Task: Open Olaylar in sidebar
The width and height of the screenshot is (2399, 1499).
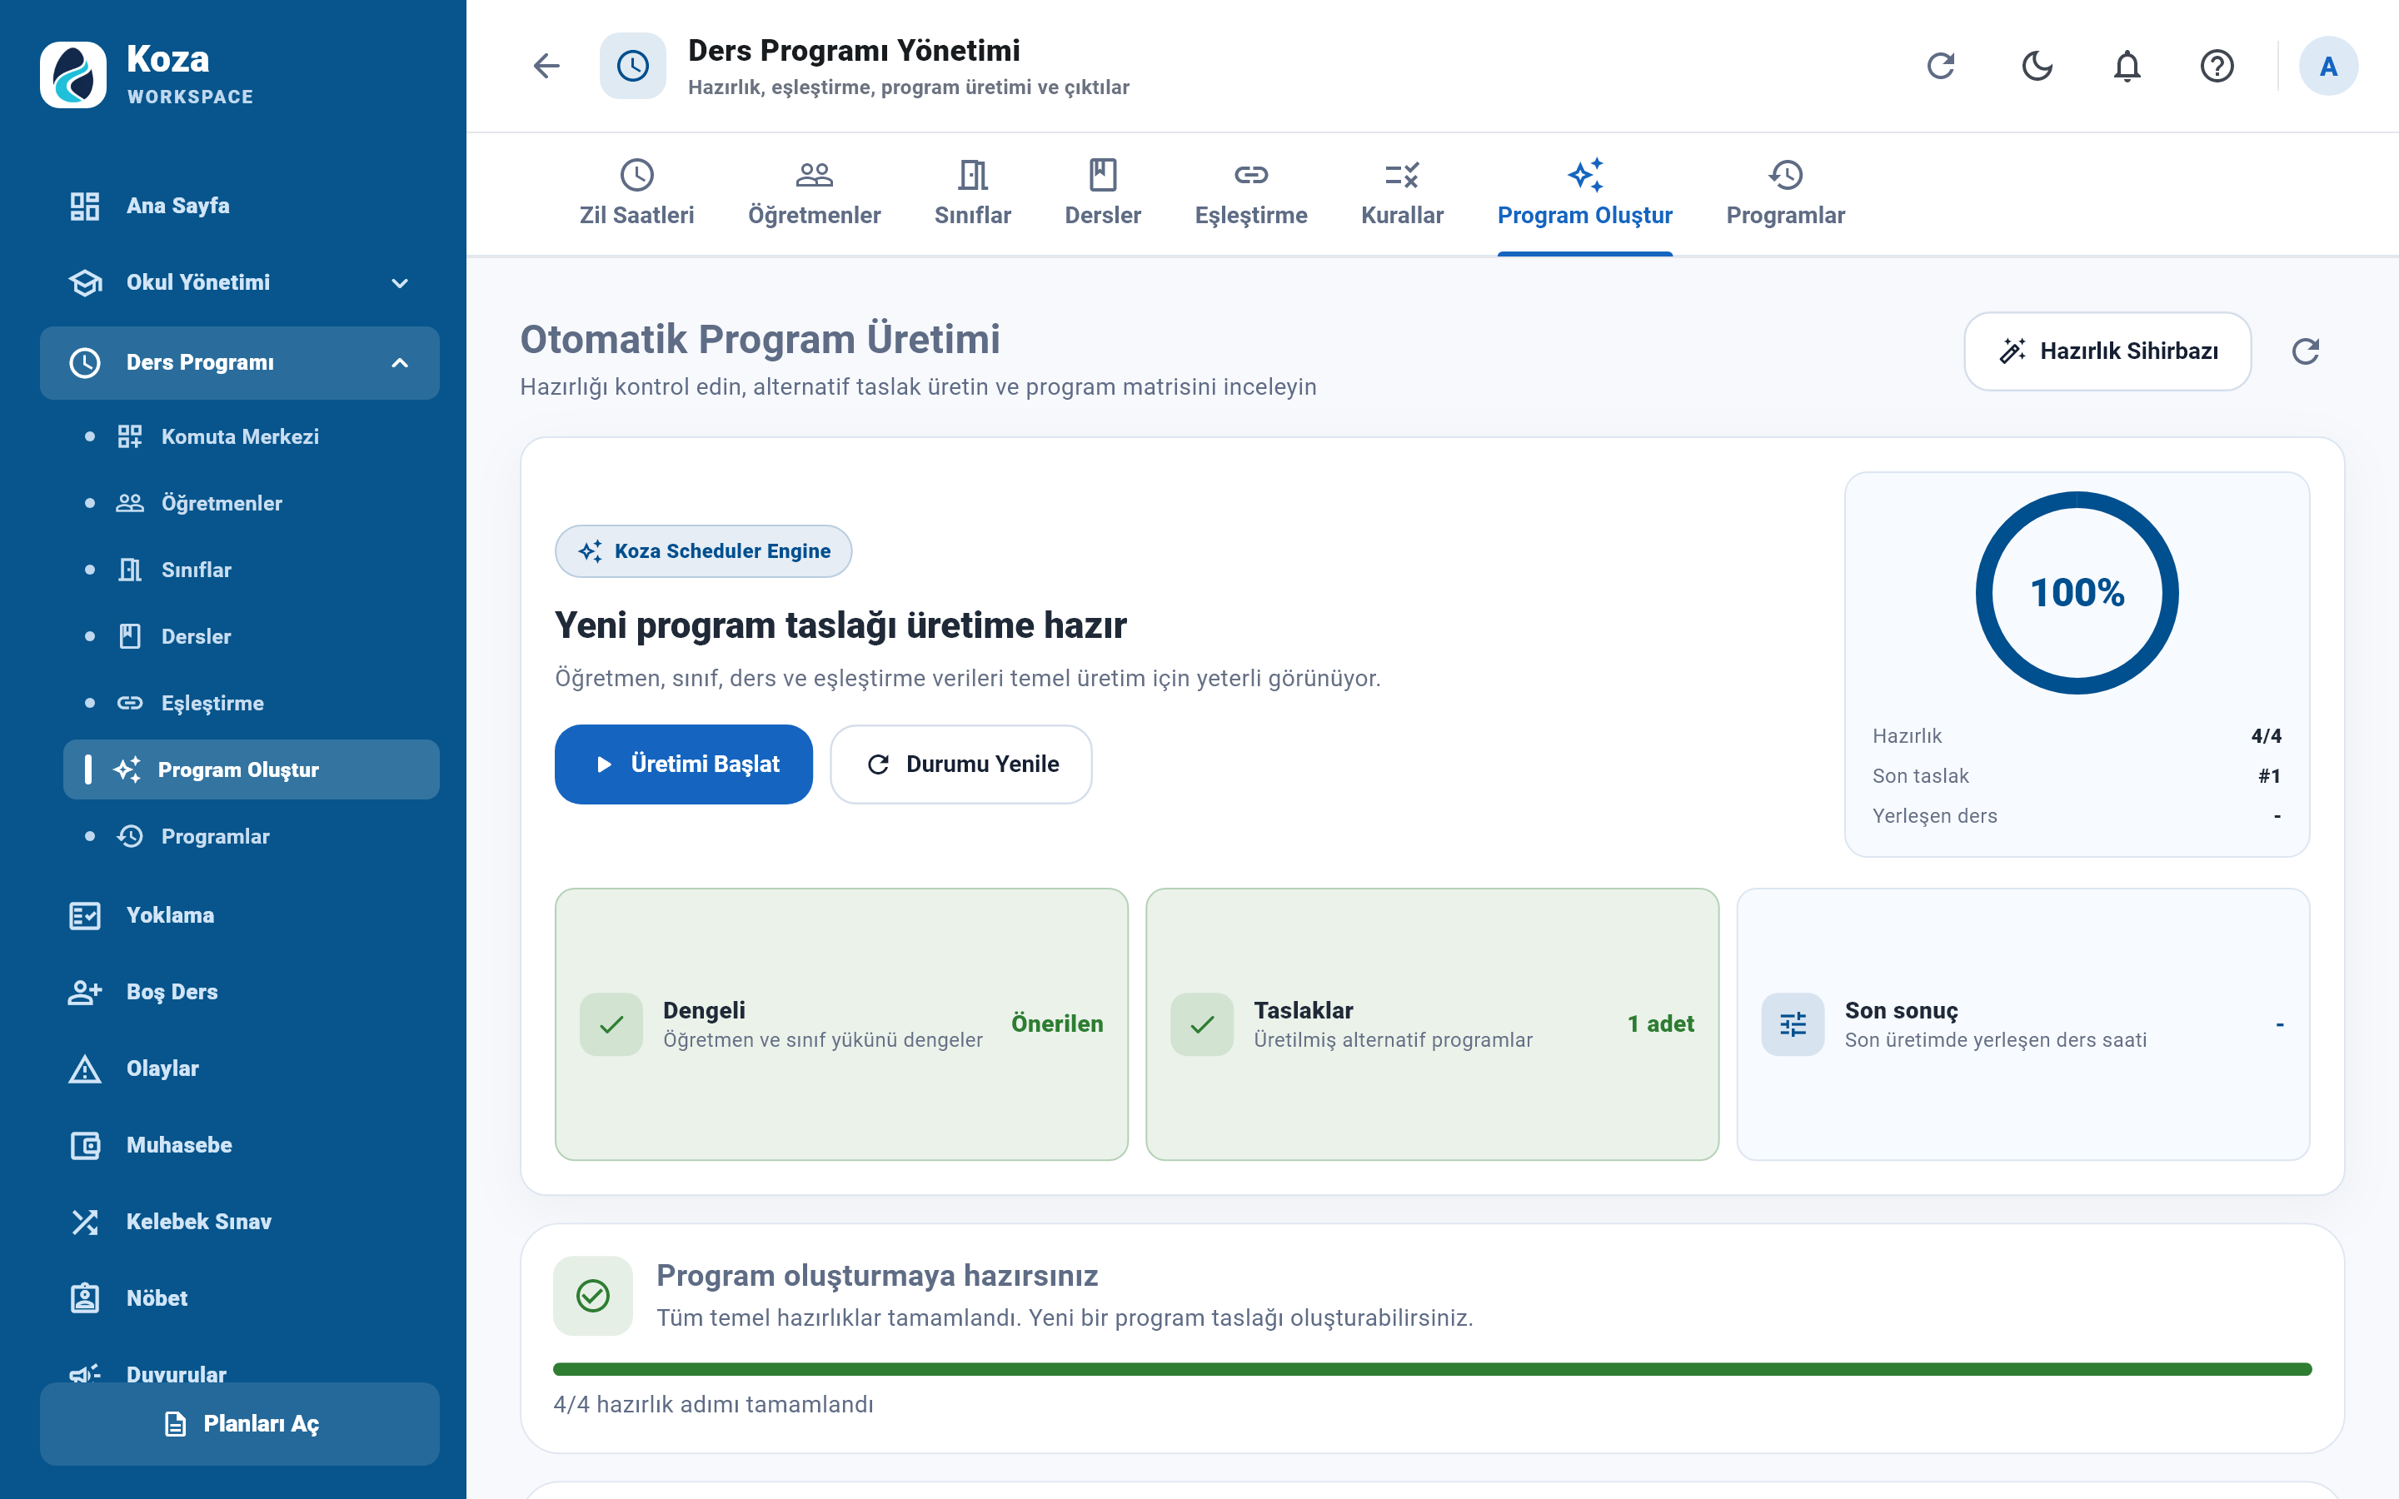Action: click(239, 1068)
